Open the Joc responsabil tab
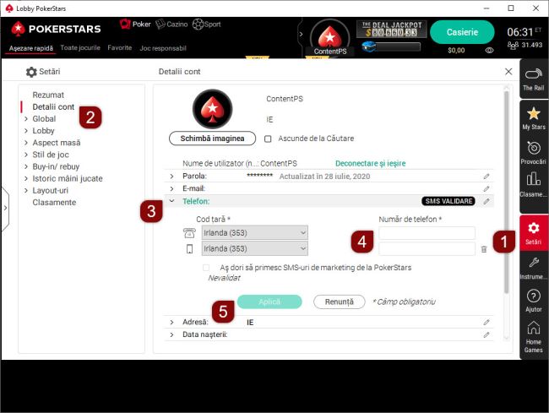Screen dimensions: 549x413 163,48
